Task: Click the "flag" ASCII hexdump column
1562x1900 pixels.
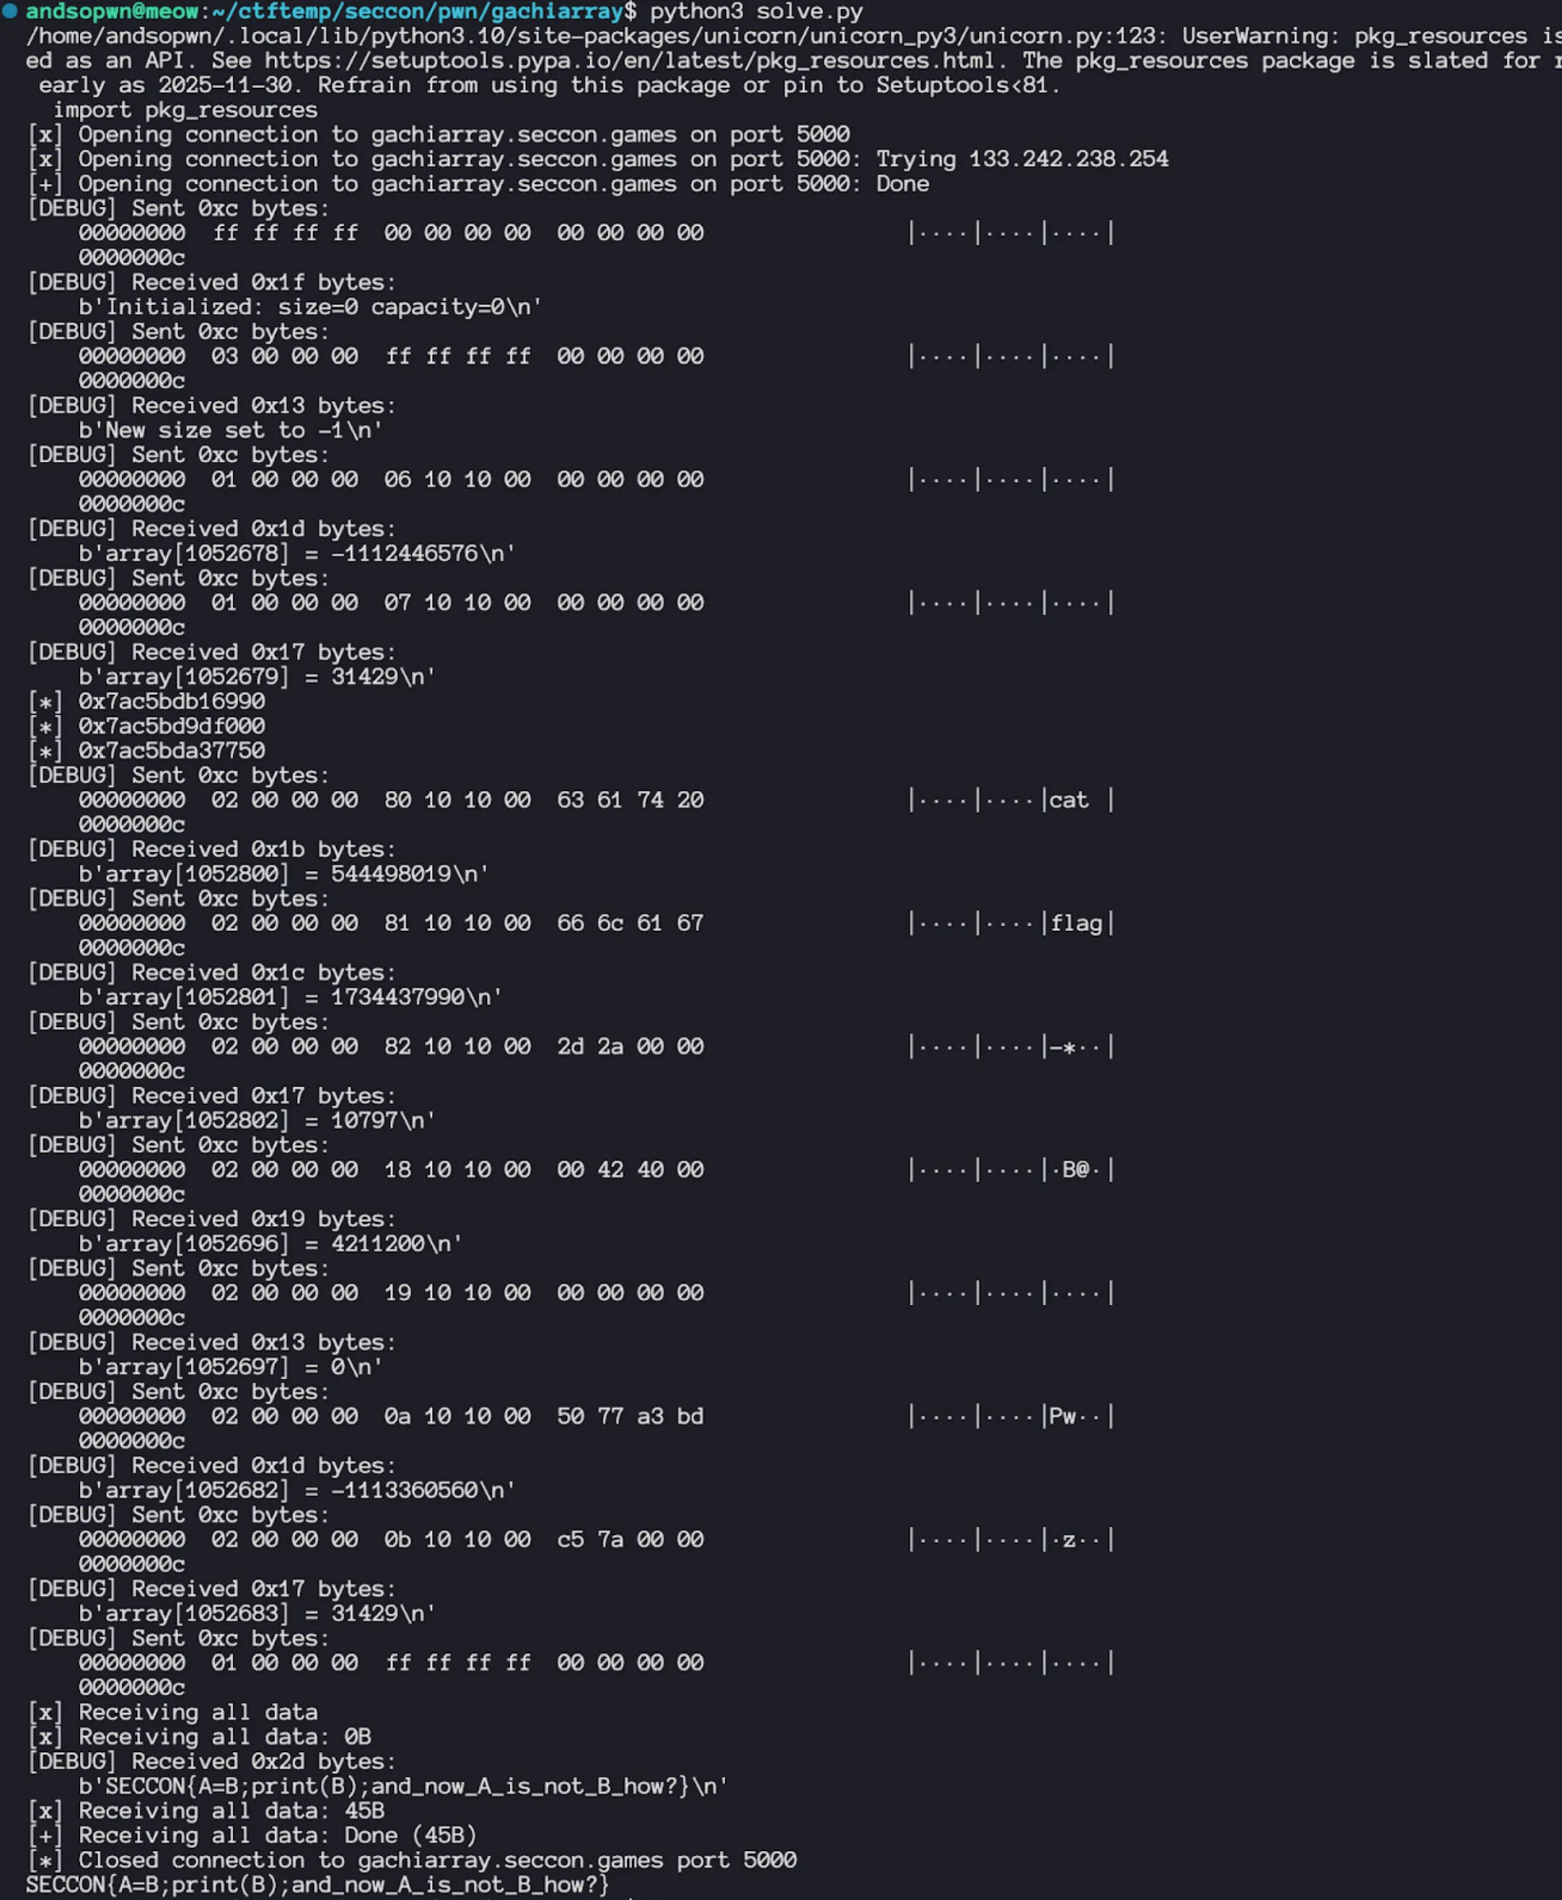Action: [1076, 924]
